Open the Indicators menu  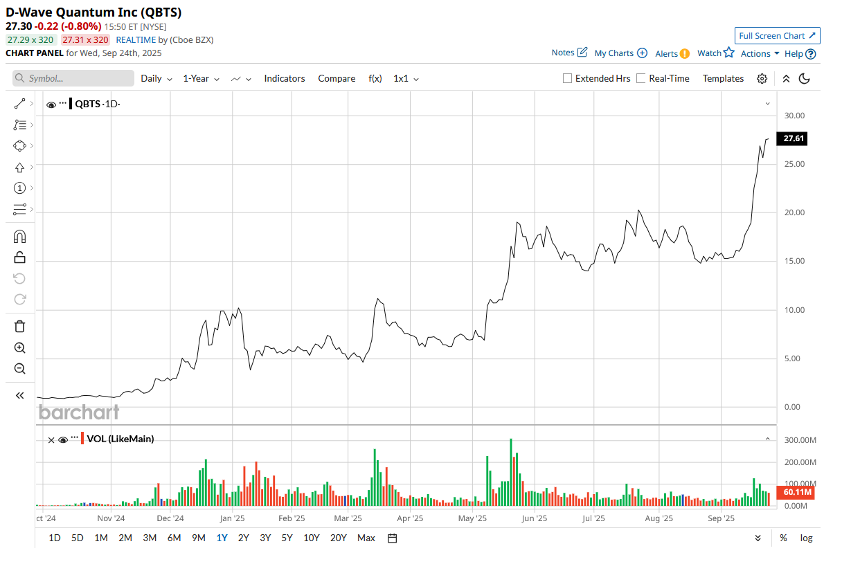pyautogui.click(x=285, y=79)
